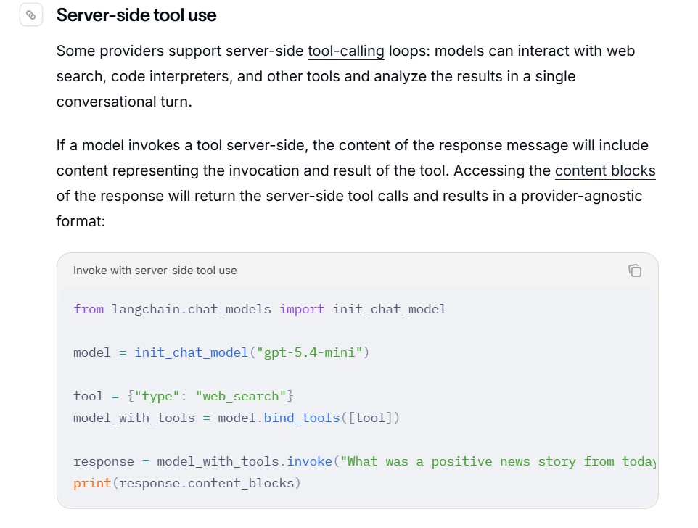The width and height of the screenshot is (698, 528).
Task: Click the model_with_tools variable being assigned
Action: pos(134,418)
